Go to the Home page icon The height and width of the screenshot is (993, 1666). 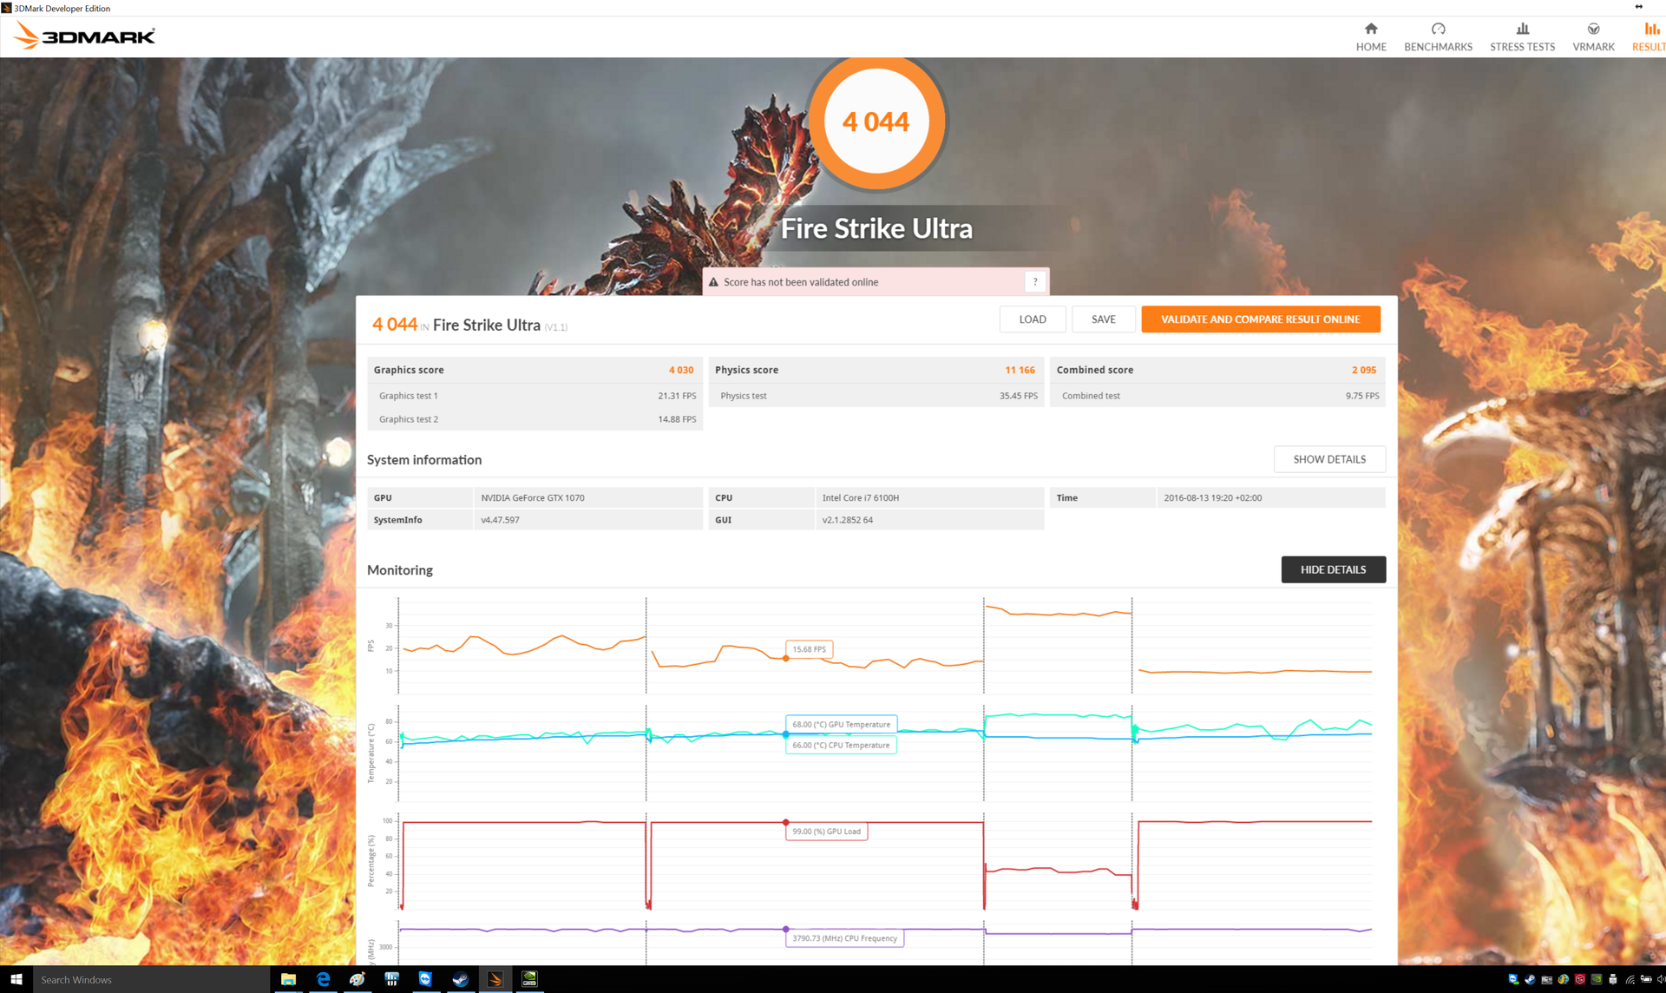click(x=1370, y=36)
